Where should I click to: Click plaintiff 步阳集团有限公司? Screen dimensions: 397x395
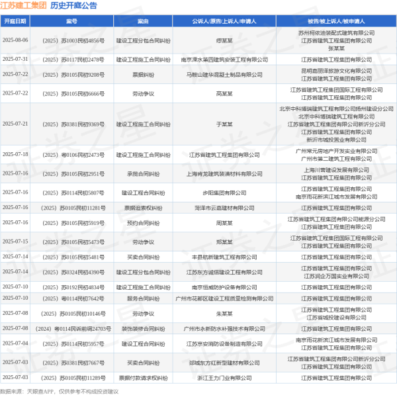click(224, 193)
